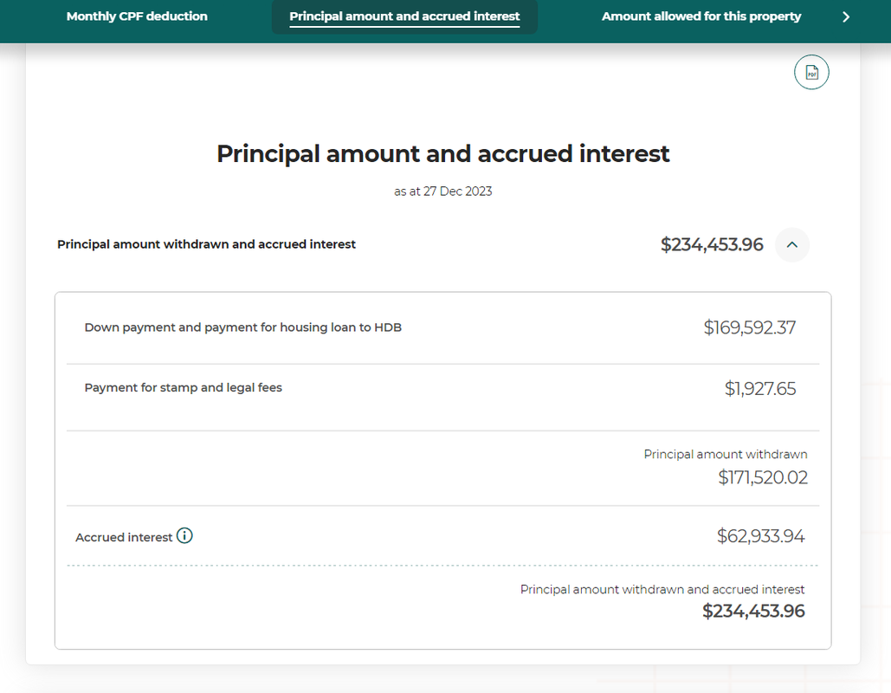Screen dimensions: 891x693
Task: Click the "Principal amount withdrawn" subtotal label
Action: point(725,454)
